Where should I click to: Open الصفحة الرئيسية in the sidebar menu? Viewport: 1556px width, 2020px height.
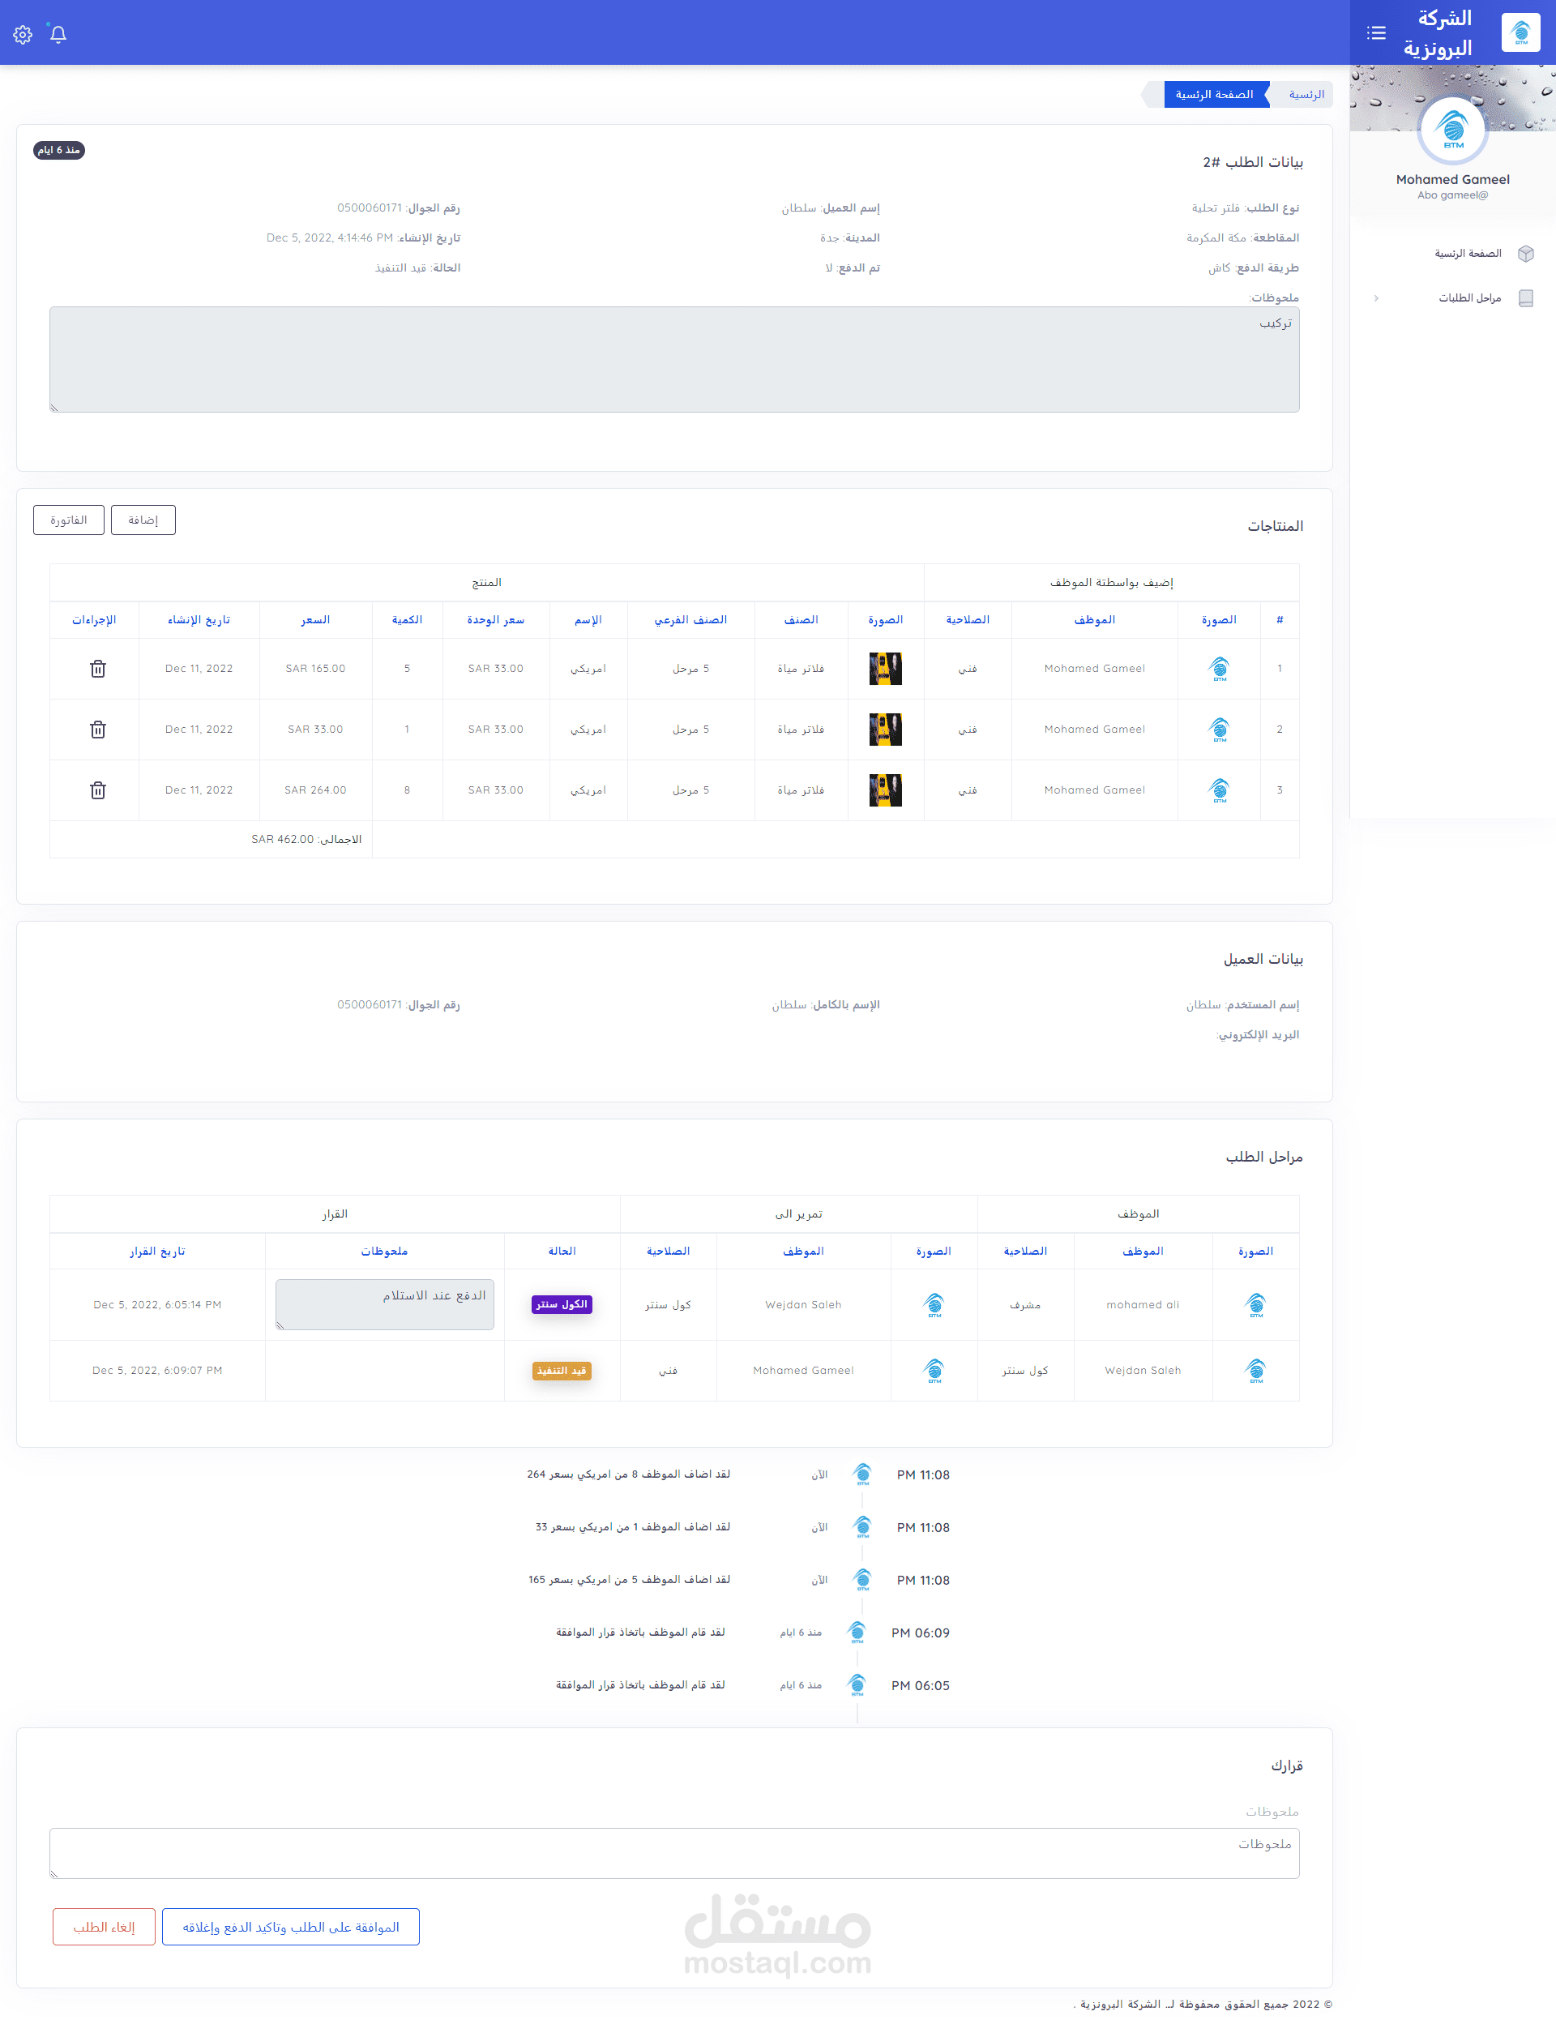pos(1467,254)
